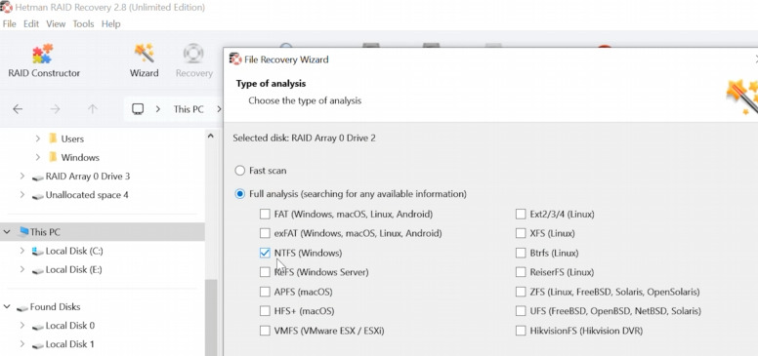Click 'Choose the type of analysis' subtitle
Viewport: 758px width, 356px height.
pos(305,100)
